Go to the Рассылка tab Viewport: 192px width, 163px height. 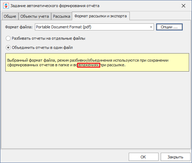click(62, 16)
